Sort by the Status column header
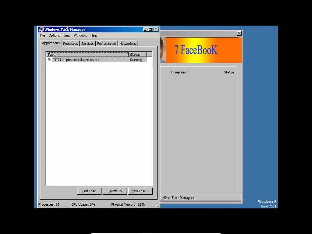Screen dimensions: 312x234 [137, 54]
